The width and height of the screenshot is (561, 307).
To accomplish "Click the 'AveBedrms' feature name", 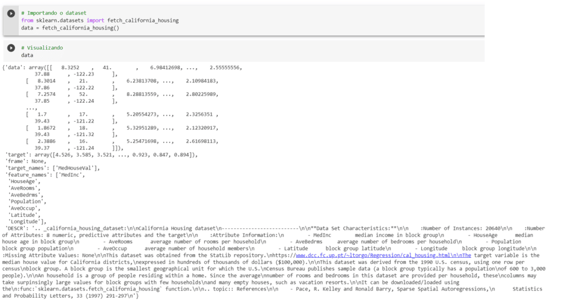I will pos(25,195).
